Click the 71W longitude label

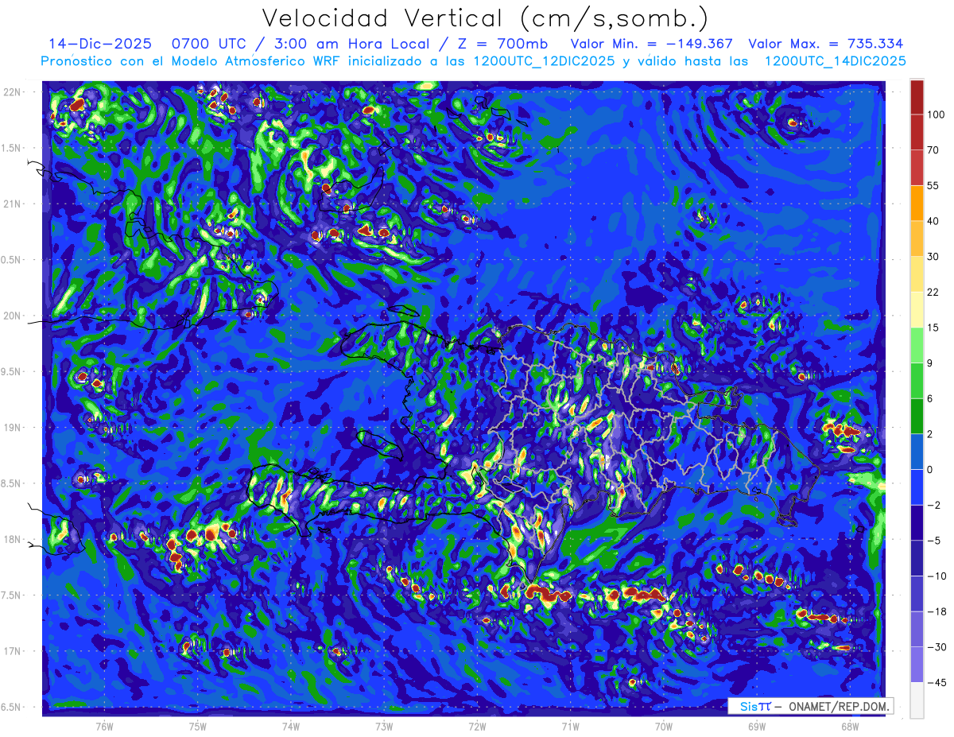(x=570, y=727)
